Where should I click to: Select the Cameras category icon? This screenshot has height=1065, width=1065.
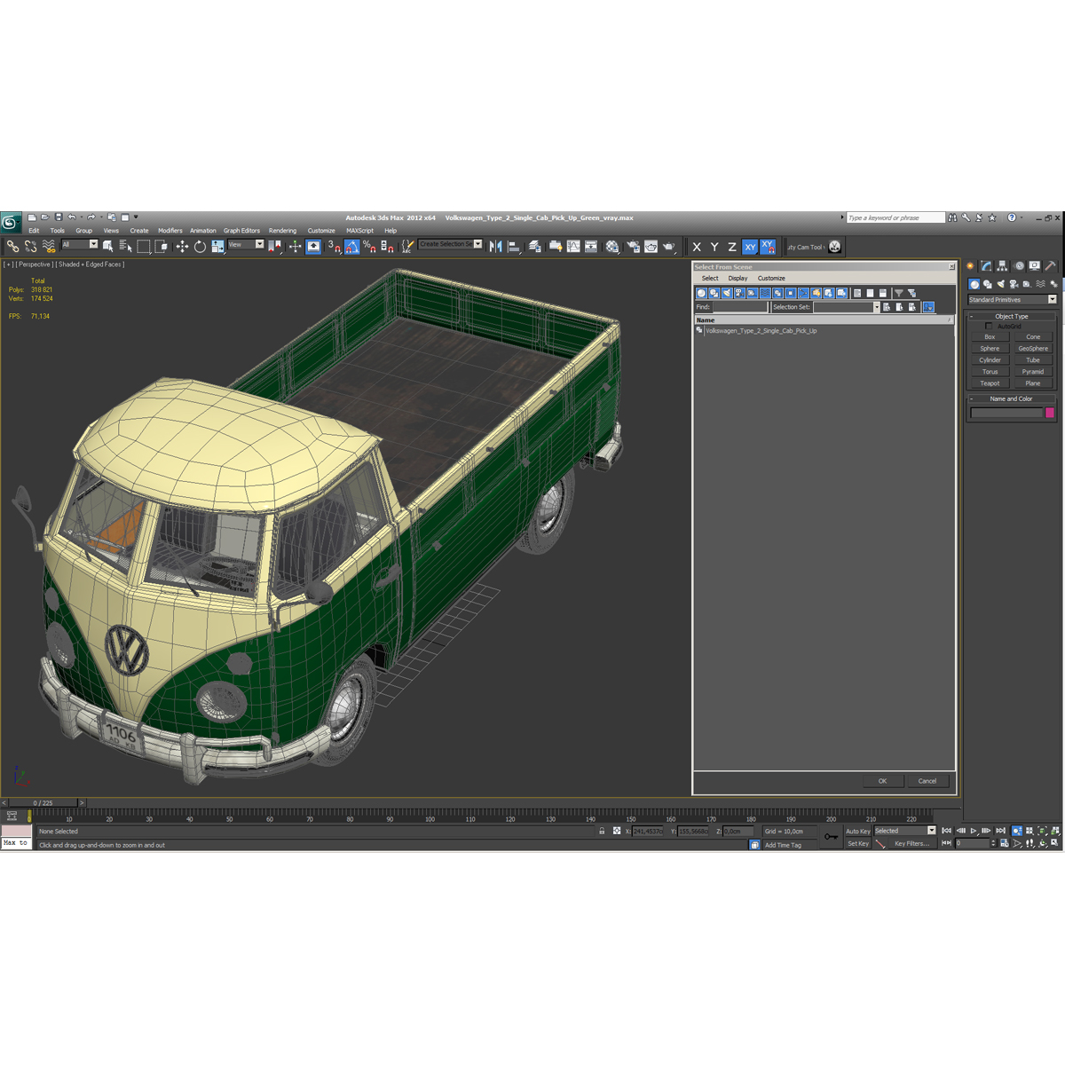pos(1014,284)
